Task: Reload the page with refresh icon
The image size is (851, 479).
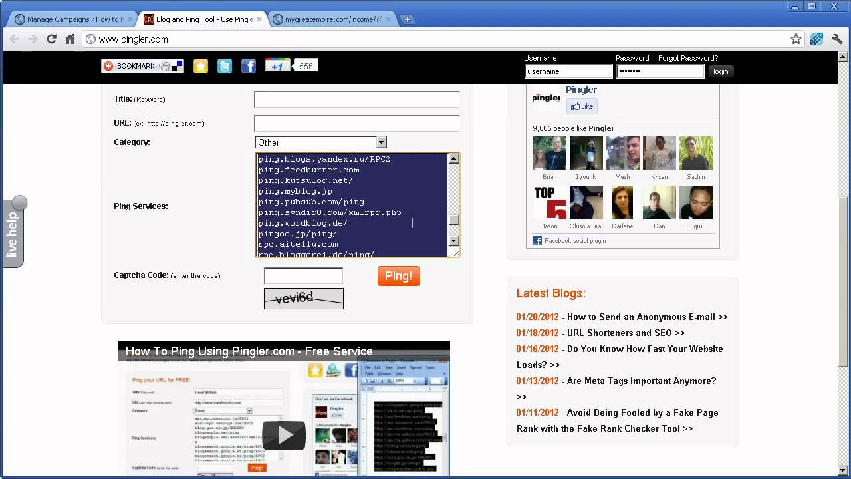Action: point(51,39)
